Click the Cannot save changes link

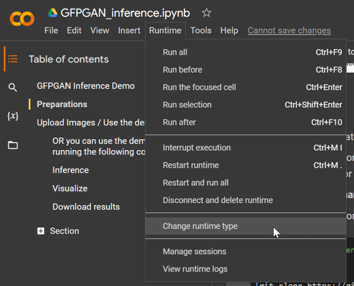coord(289,31)
